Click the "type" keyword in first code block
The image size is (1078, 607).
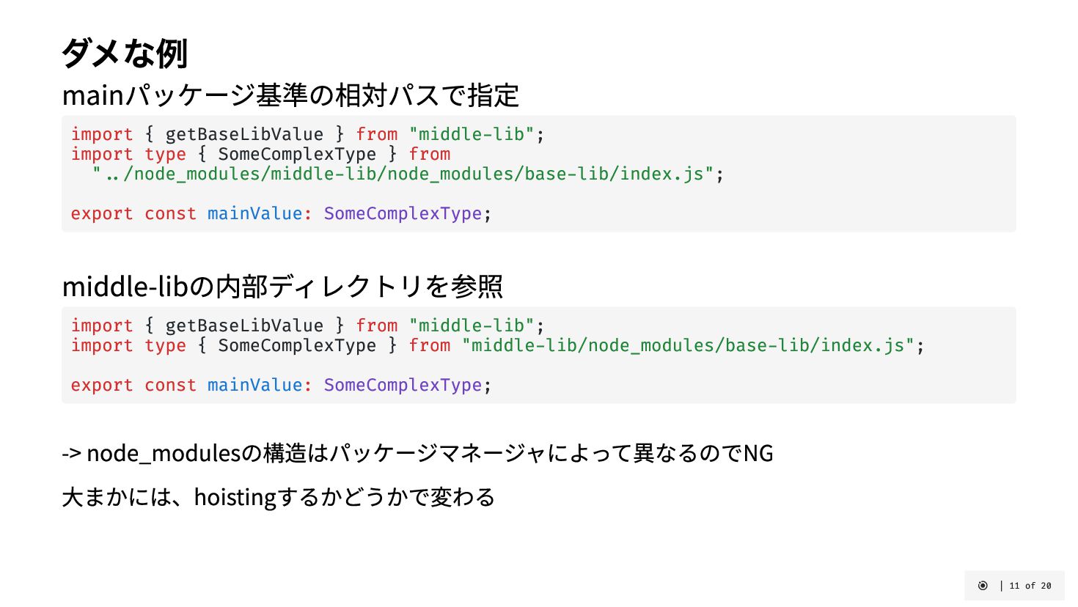[x=165, y=155]
